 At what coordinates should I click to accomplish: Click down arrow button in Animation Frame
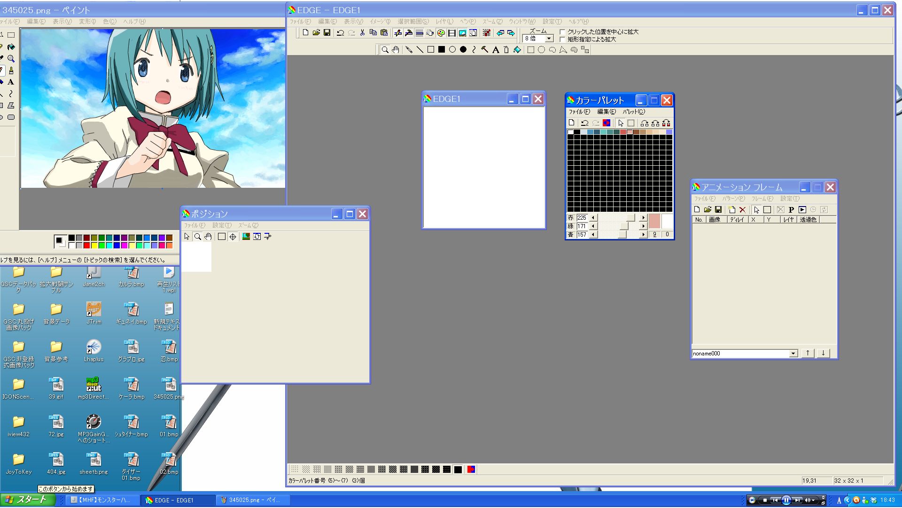[x=823, y=353]
